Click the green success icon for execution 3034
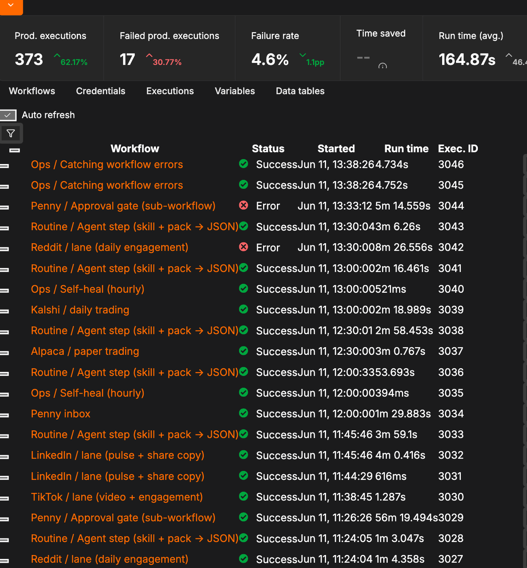 coord(243,413)
